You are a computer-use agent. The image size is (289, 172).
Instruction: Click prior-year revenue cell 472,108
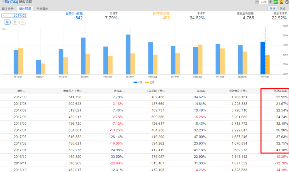tap(158, 170)
